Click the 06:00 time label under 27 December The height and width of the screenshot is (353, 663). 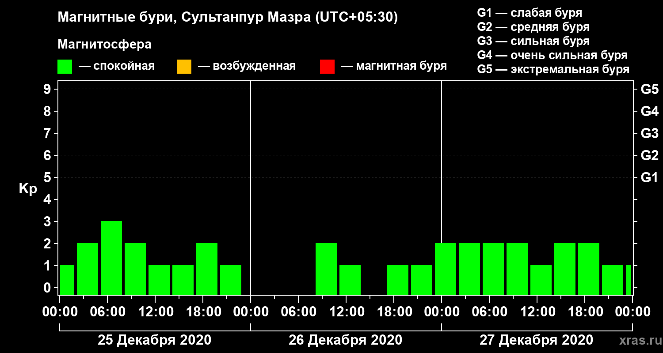(489, 312)
